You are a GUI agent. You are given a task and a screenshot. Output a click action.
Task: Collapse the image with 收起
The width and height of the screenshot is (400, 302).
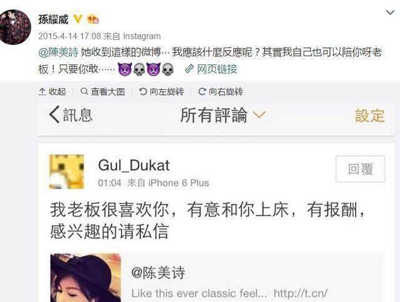(52, 91)
